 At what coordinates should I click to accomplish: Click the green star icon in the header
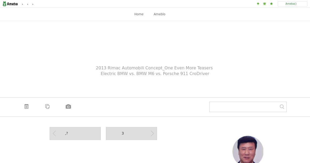[271, 4]
